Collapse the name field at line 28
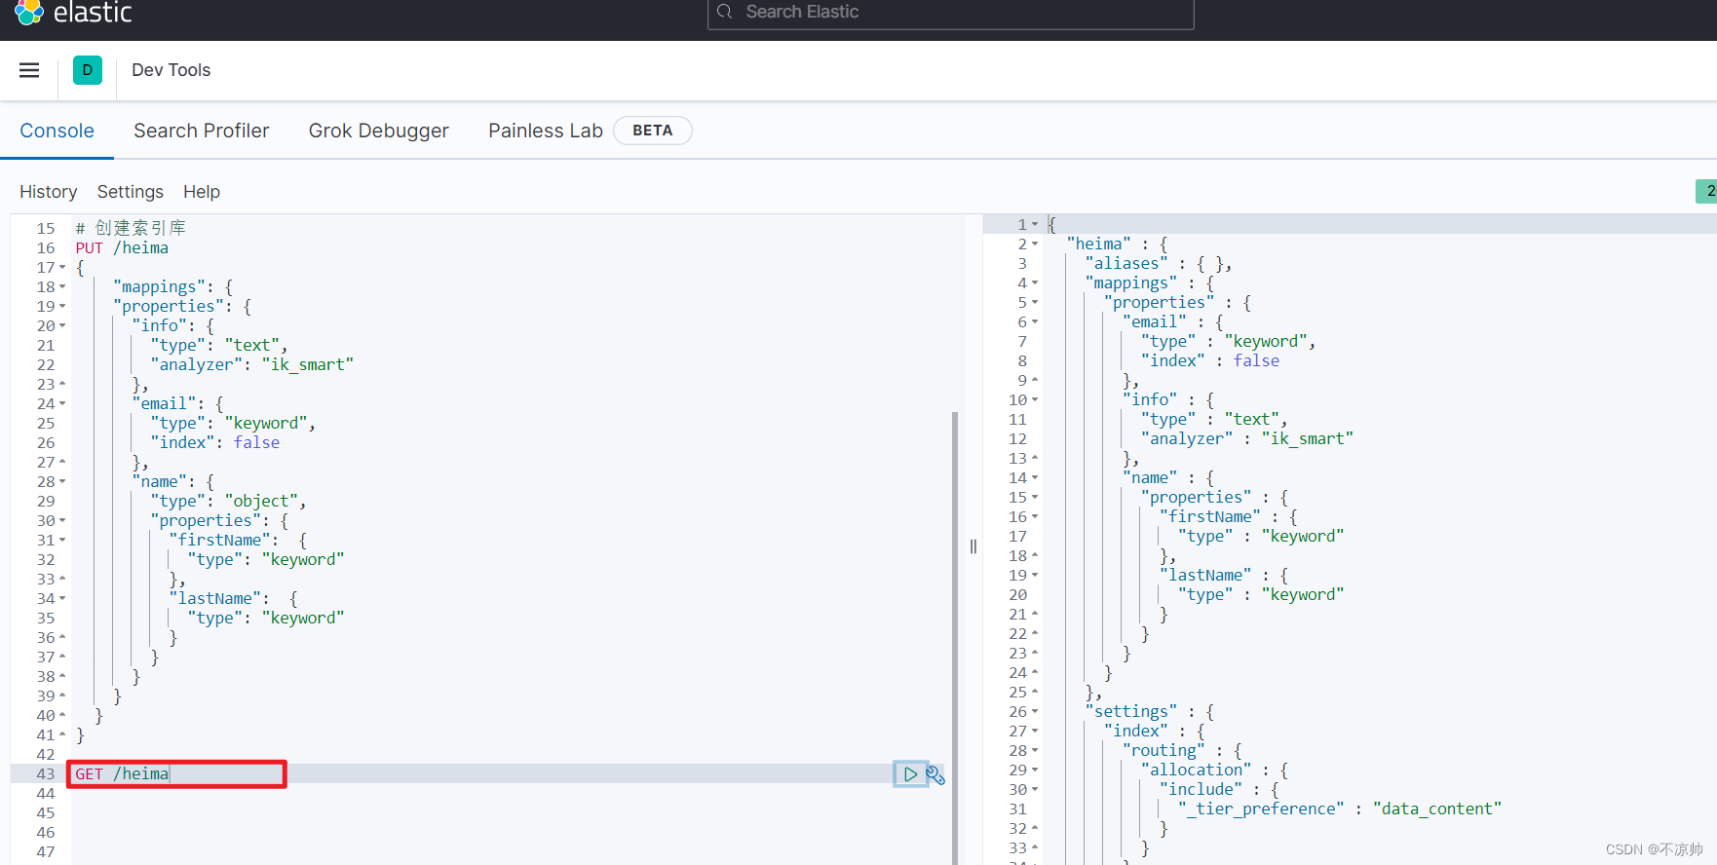1717x865 pixels. click(62, 481)
